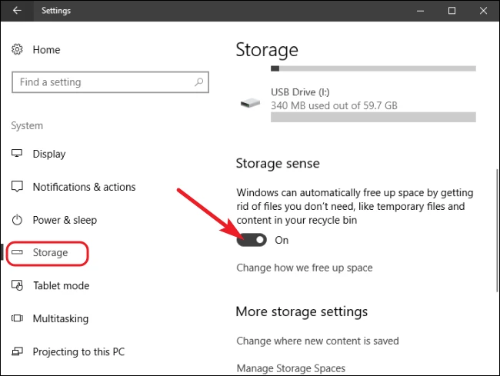Open Change how we free up space
Viewport: 500px width, 376px height.
pyautogui.click(x=305, y=268)
